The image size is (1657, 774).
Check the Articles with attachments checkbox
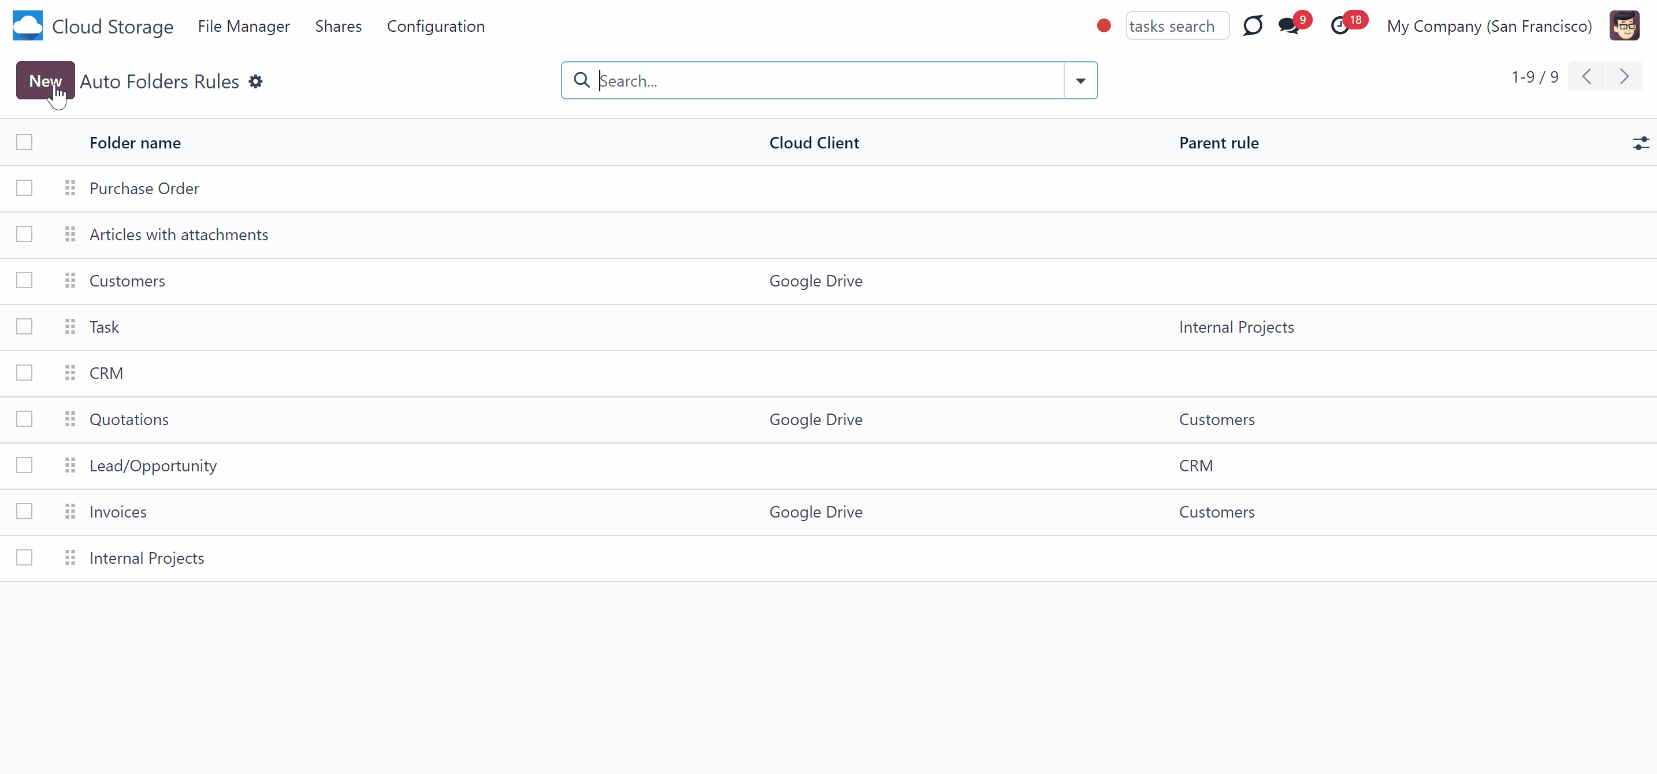click(24, 234)
